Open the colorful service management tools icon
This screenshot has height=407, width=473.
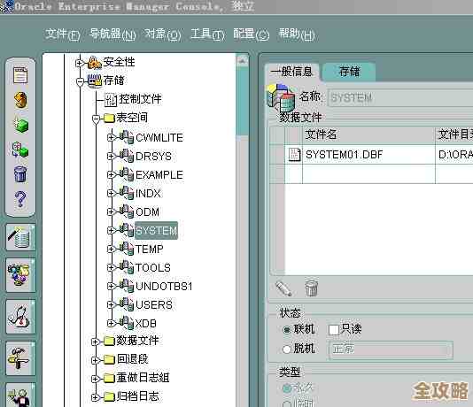pyautogui.click(x=20, y=275)
